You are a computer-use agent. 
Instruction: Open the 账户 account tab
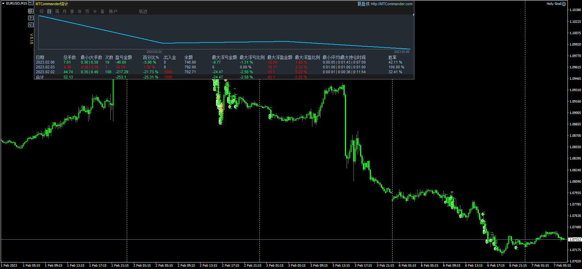(113, 12)
